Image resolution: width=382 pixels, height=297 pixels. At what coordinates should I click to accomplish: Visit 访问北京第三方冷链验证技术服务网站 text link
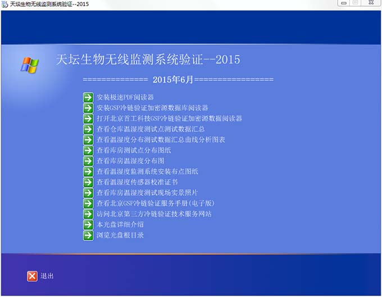(154, 214)
